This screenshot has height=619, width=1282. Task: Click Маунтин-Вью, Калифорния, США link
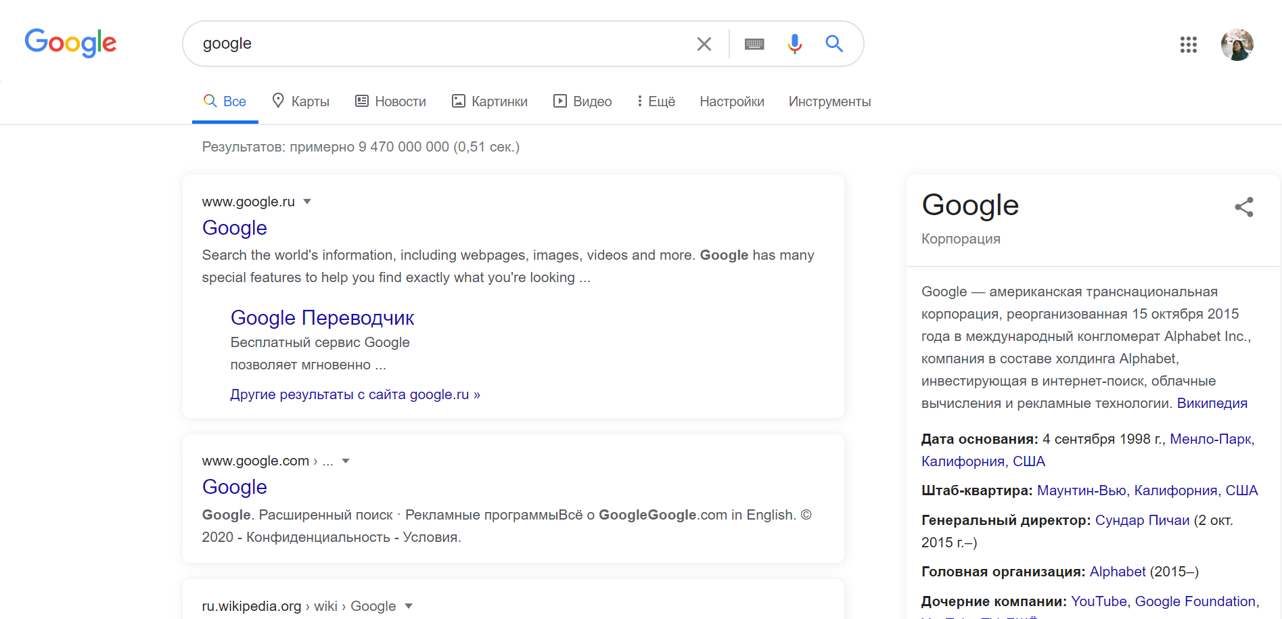pyautogui.click(x=1147, y=490)
